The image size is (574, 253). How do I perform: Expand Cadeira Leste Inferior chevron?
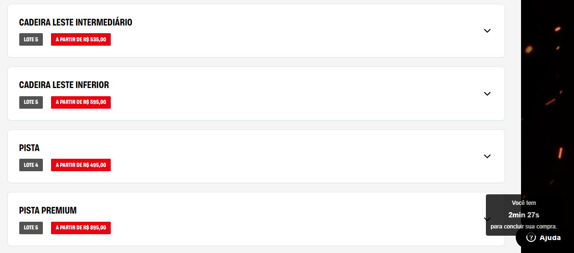tap(487, 93)
